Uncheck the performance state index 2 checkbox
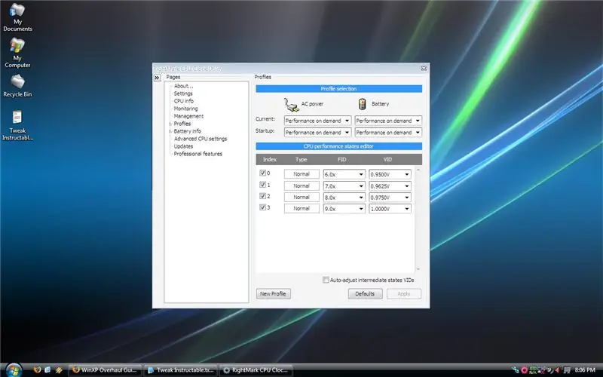The width and height of the screenshot is (603, 377). point(262,196)
